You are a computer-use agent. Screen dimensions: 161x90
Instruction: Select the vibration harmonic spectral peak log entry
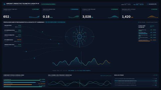coord(136,81)
